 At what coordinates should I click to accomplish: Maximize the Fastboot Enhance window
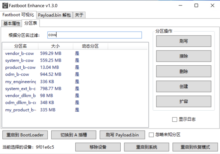click(196, 5)
